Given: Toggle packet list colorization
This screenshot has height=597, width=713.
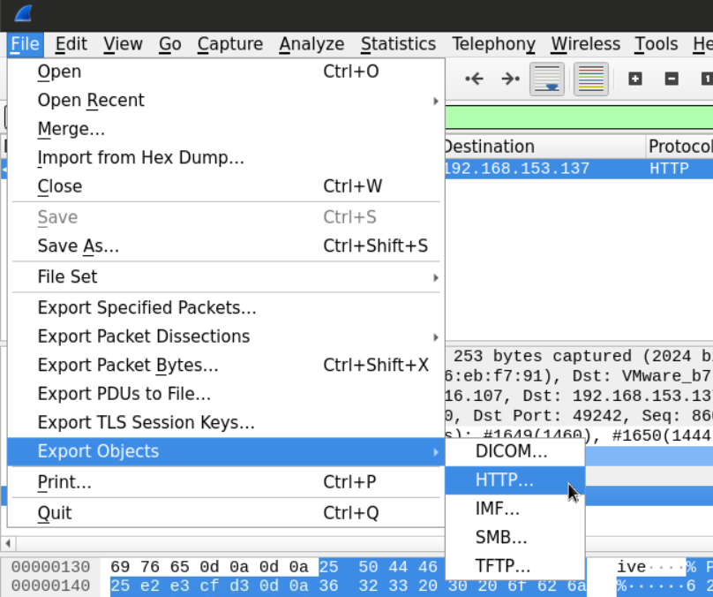Looking at the screenshot, I should click(x=590, y=79).
